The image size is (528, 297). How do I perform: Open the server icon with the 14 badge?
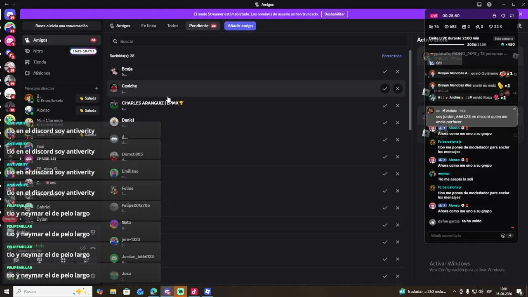(10, 80)
